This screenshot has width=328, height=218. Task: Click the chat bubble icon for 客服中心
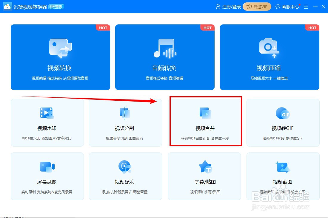point(278,7)
